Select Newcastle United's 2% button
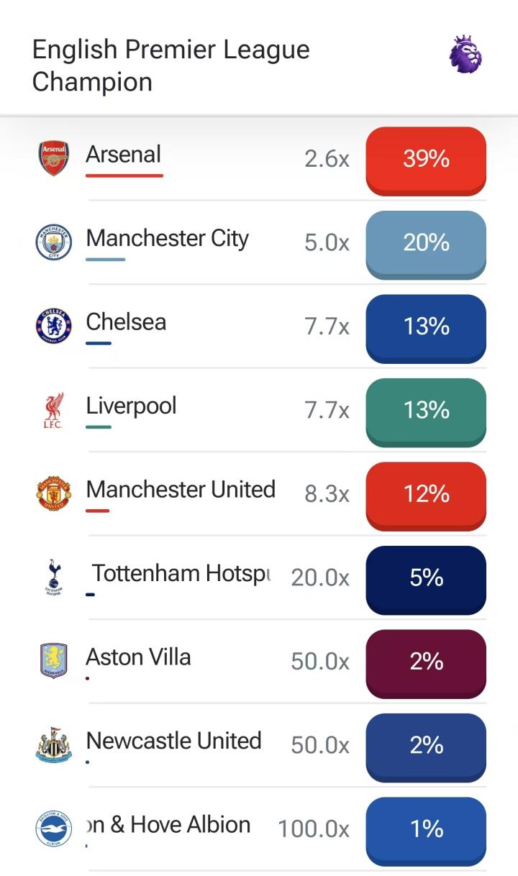Viewport: 518px width, 876px height. tap(426, 747)
